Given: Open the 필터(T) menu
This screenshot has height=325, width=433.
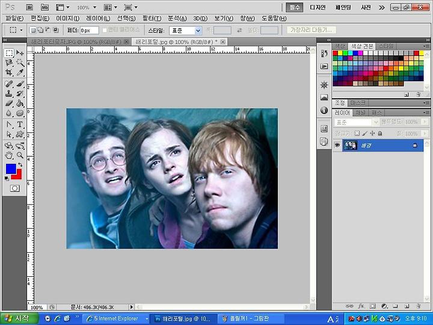Looking at the screenshot, I should [152, 19].
